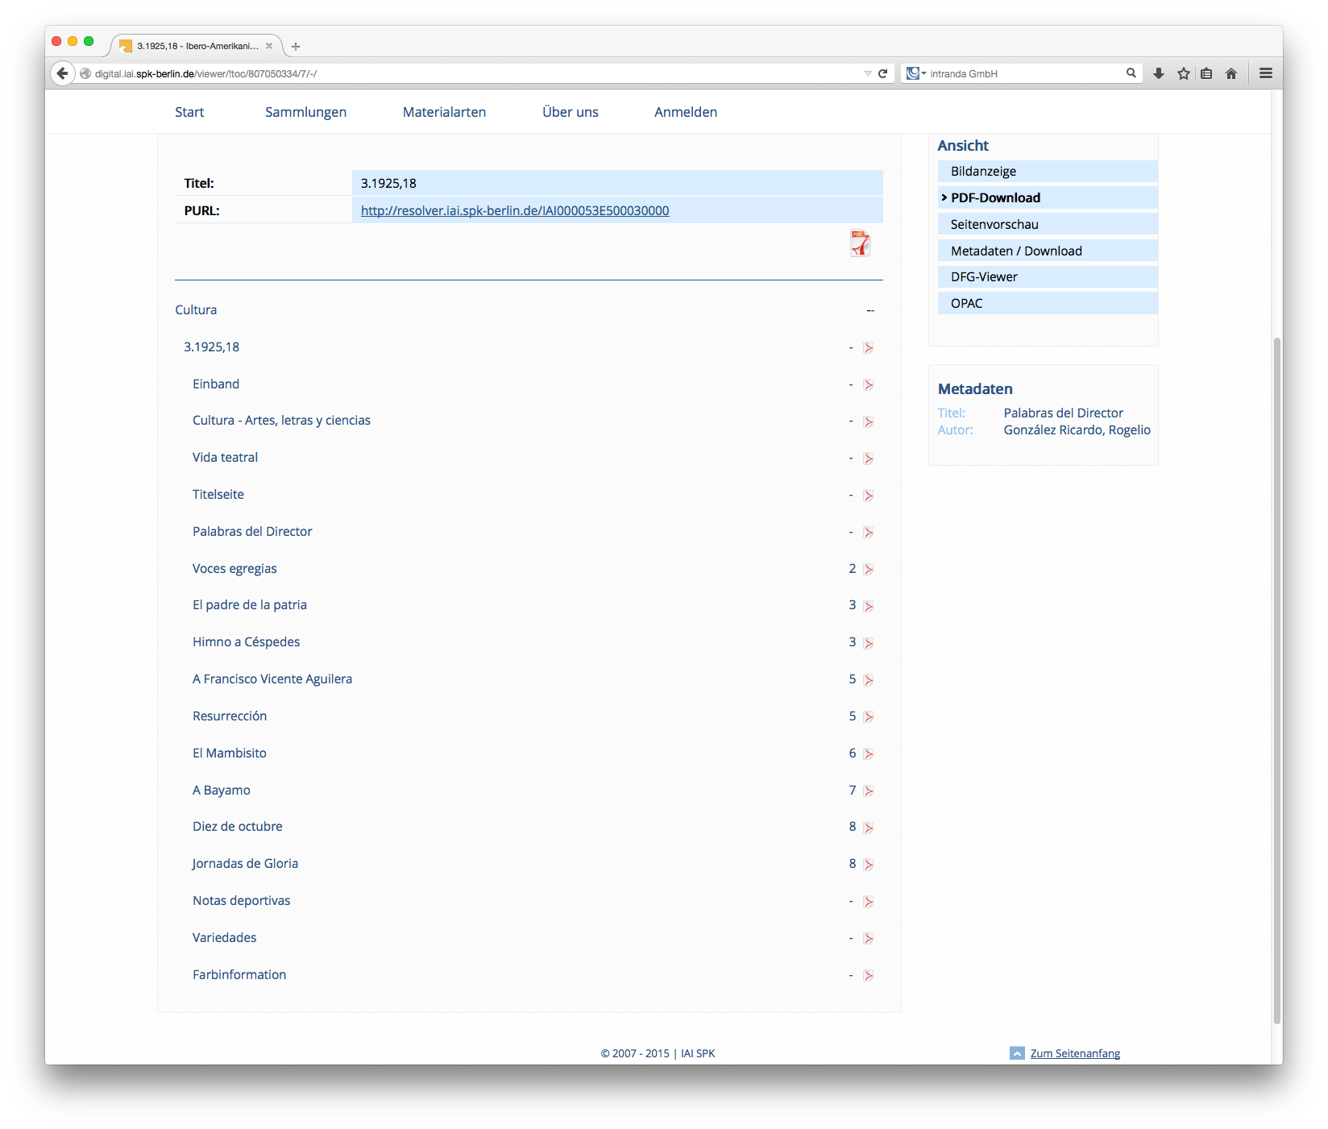Open Farbinformation entry

click(239, 974)
